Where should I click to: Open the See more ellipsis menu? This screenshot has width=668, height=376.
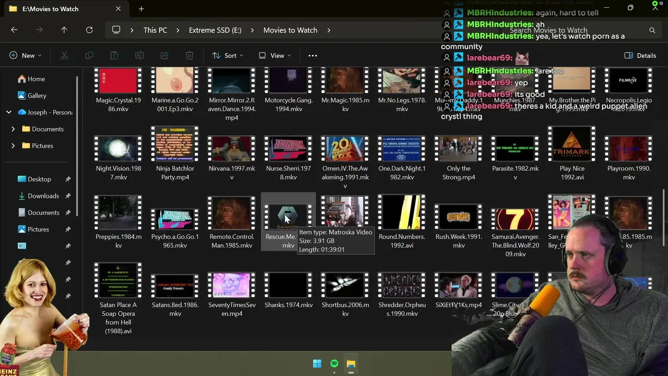313,55
